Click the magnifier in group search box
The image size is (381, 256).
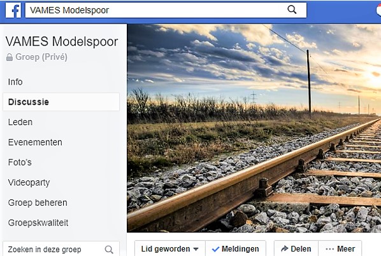click(x=109, y=250)
